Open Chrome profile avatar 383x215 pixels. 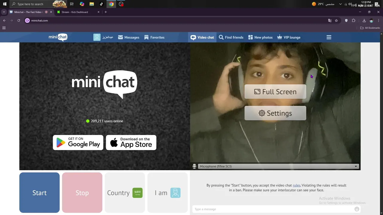point(371,21)
